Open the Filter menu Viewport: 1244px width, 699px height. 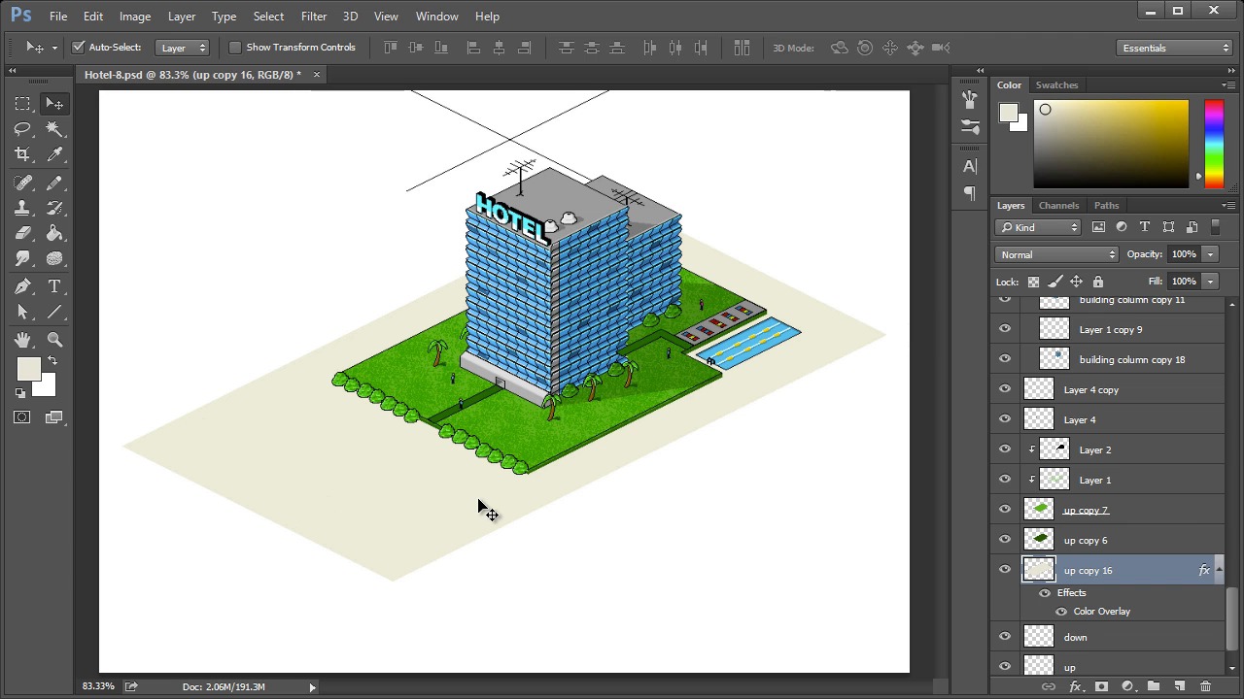pyautogui.click(x=313, y=17)
